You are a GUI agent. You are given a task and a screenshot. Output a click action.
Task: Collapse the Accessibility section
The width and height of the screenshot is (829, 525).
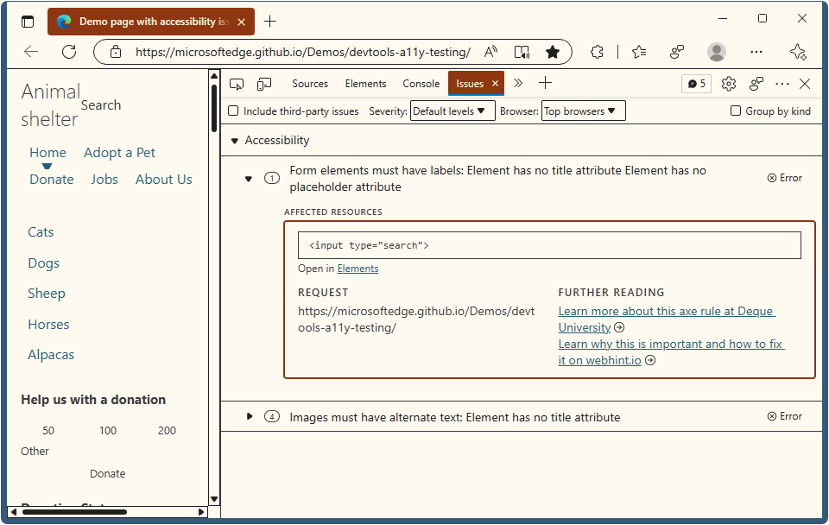234,140
